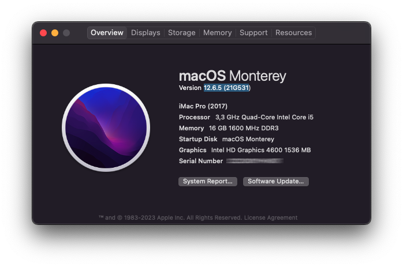Click the disabled gray zoom button
The height and width of the screenshot is (267, 403).
click(x=66, y=33)
